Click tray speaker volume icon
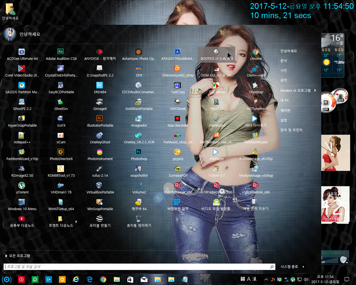 (x=306, y=279)
